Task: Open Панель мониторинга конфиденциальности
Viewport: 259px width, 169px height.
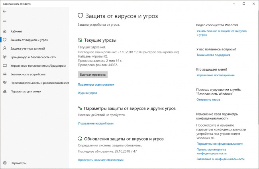Action: click(212, 152)
